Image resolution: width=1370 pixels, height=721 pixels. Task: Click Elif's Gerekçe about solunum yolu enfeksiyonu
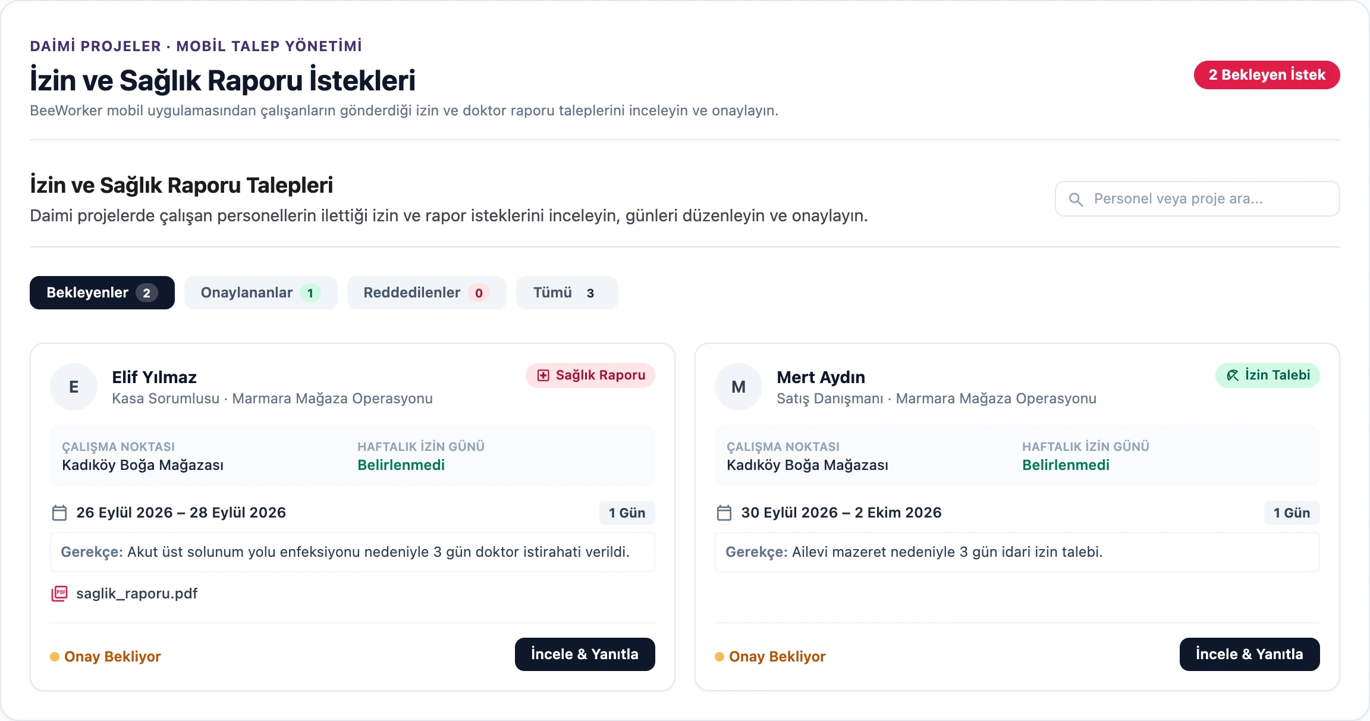[x=353, y=552]
